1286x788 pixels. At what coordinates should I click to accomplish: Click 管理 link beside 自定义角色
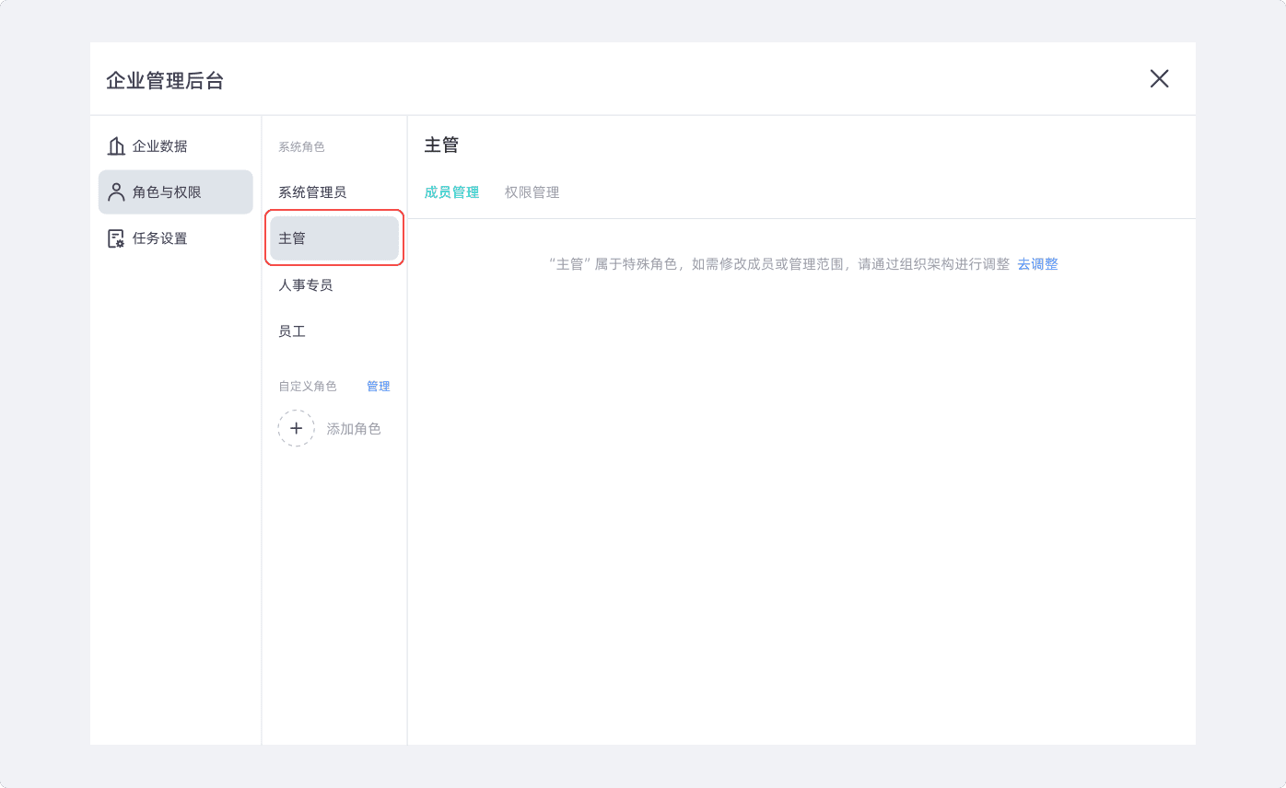pyautogui.click(x=379, y=387)
